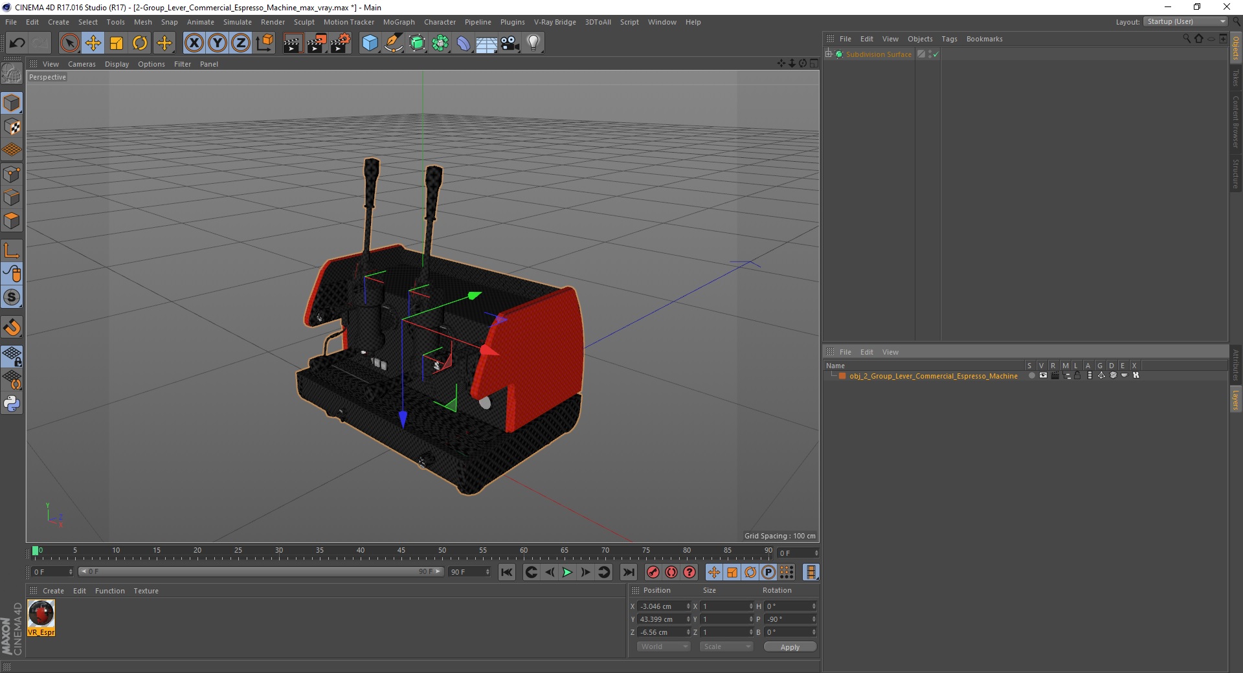Enable Polygons mode

coord(12,221)
